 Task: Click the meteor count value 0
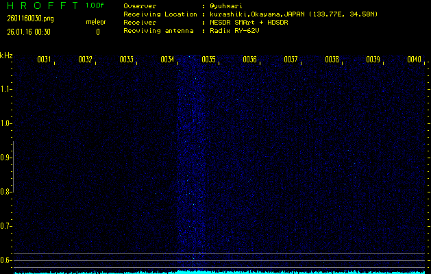(98, 32)
